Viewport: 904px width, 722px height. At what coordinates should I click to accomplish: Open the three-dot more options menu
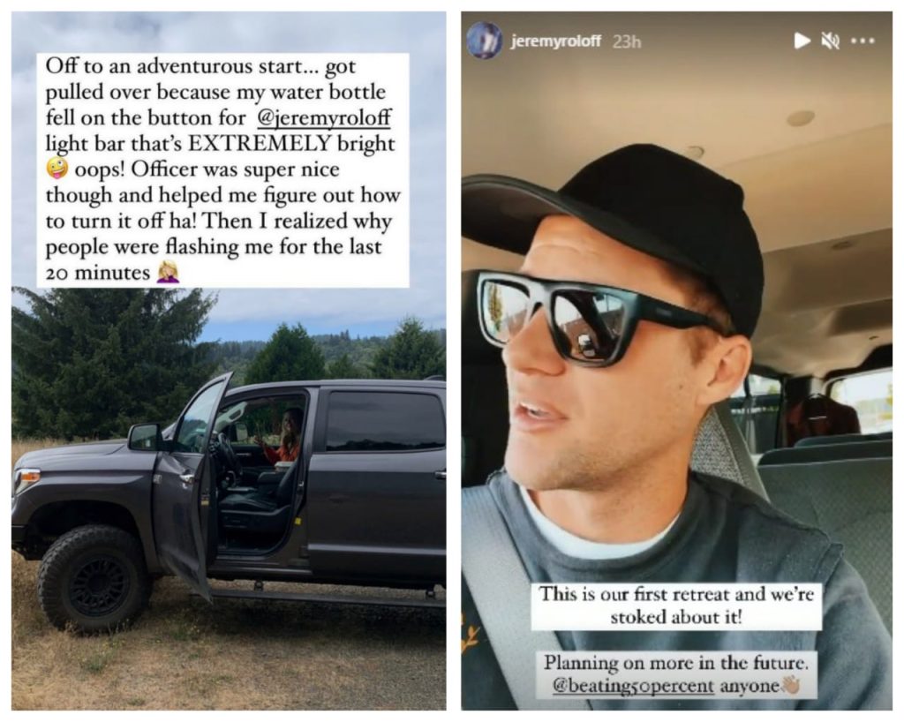(x=863, y=41)
